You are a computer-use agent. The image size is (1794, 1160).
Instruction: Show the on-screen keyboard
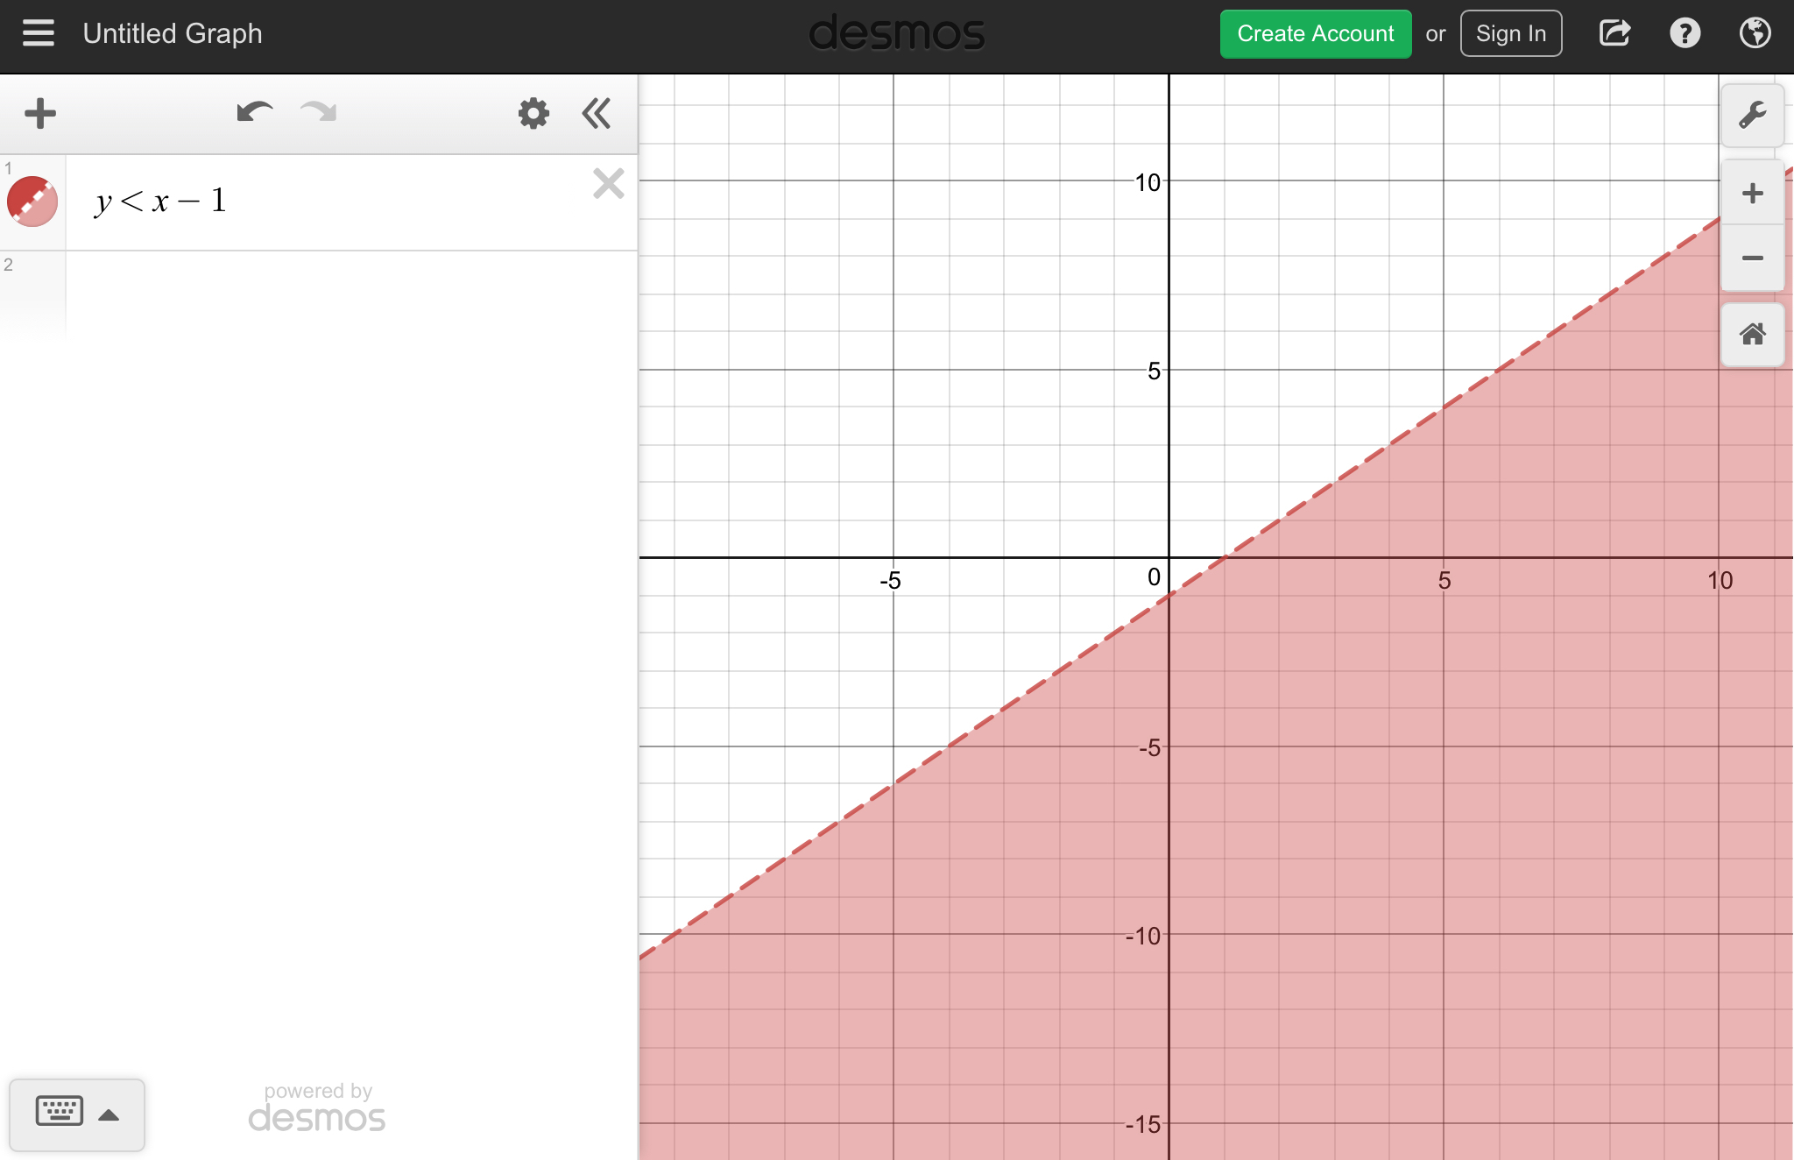click(x=76, y=1114)
